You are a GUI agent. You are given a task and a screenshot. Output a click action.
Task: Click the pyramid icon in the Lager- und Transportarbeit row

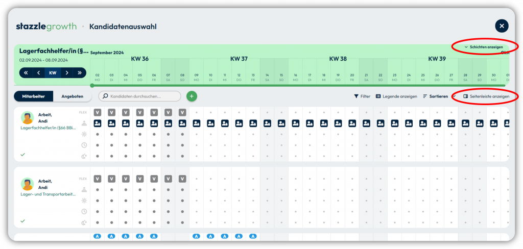click(x=84, y=190)
